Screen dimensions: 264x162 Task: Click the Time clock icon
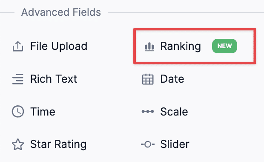18,111
